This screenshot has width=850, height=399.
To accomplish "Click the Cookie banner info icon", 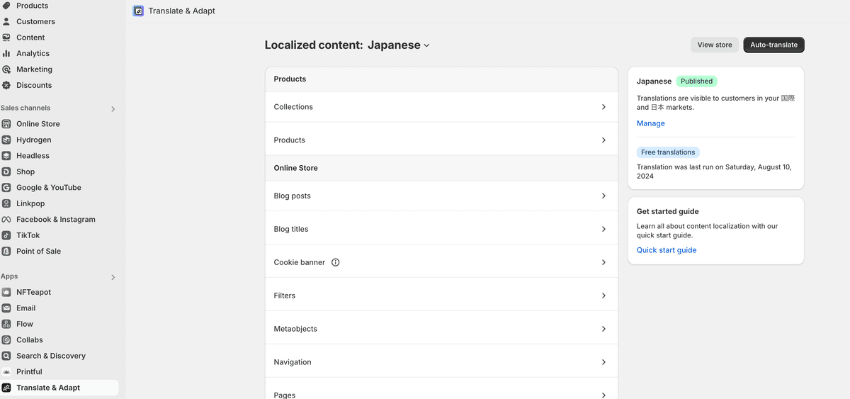I will [x=336, y=262].
